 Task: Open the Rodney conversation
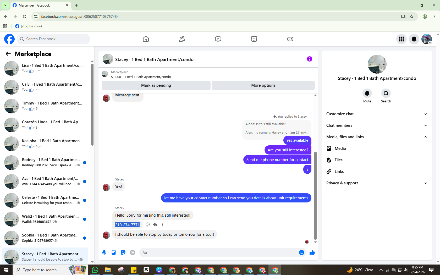point(45,162)
